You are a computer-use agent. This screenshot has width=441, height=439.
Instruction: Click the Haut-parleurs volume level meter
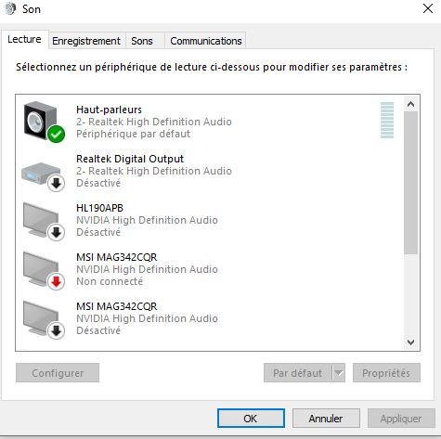click(387, 120)
